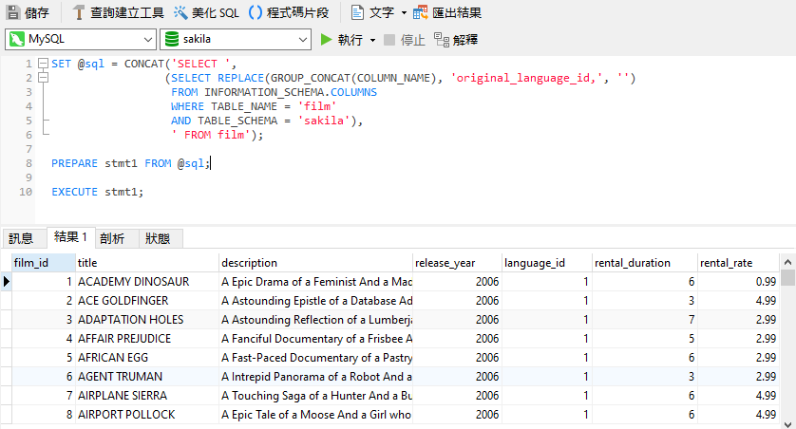Screen dimensions: 796x429
Task: Click the 'original_language_id,' string in line 2
Action: point(526,78)
